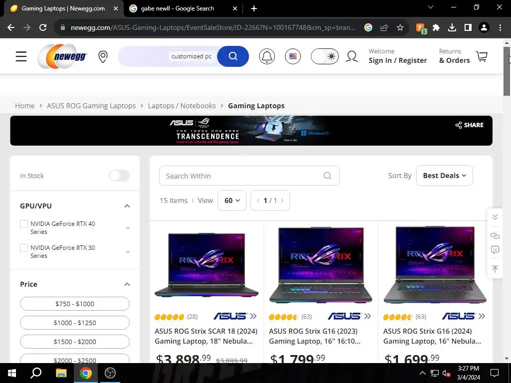The height and width of the screenshot is (383, 511).
Task: Open Chrome downloads icon
Action: 452,28
